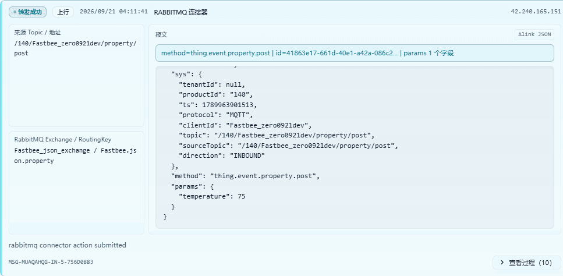
Task: Click the Fastbee_json_exchange / Fastbee.json.property value
Action: click(x=76, y=156)
